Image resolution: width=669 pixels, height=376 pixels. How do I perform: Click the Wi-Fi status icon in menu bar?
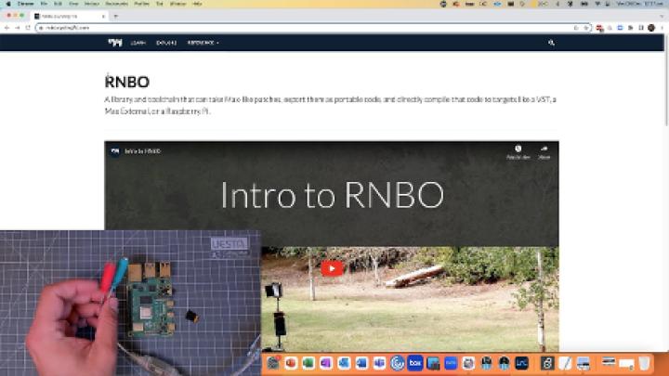(597, 4)
